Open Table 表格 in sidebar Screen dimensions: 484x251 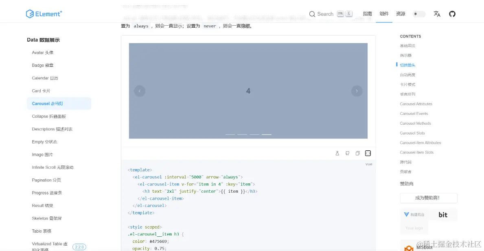pos(42,231)
